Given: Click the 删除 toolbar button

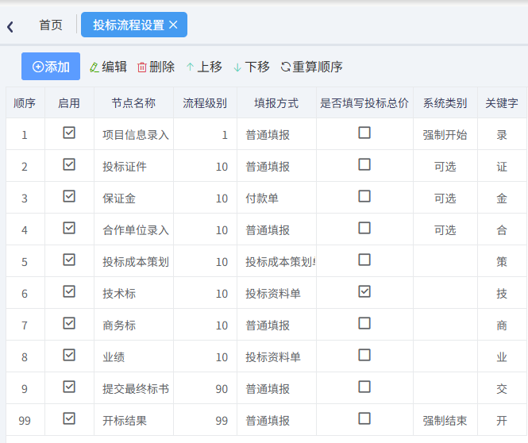Looking at the screenshot, I should point(156,67).
